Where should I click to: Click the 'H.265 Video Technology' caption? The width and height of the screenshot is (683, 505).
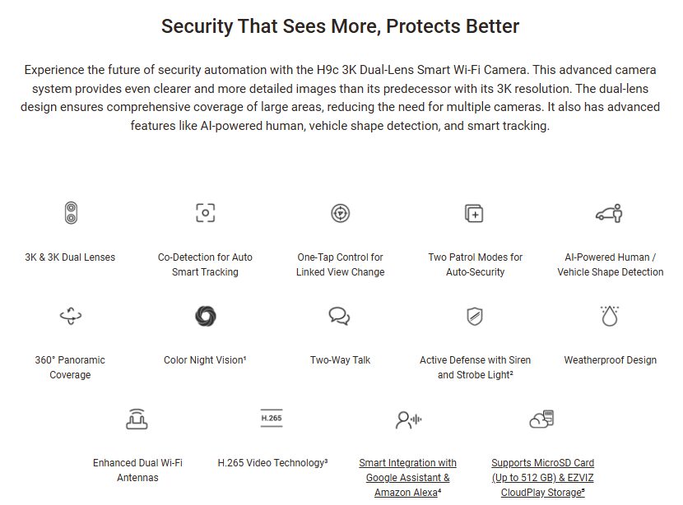[x=272, y=463]
